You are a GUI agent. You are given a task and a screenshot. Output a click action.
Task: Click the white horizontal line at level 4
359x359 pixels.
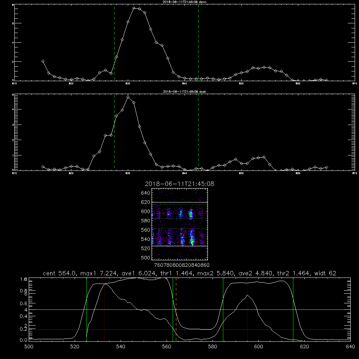point(190,309)
